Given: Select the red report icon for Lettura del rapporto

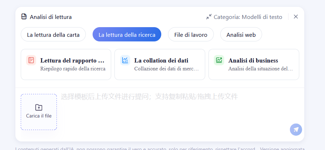Looking at the screenshot, I should click(x=31, y=60).
